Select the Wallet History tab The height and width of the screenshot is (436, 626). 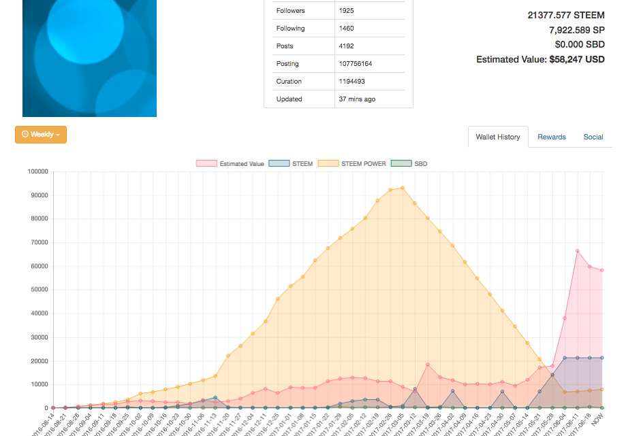498,137
